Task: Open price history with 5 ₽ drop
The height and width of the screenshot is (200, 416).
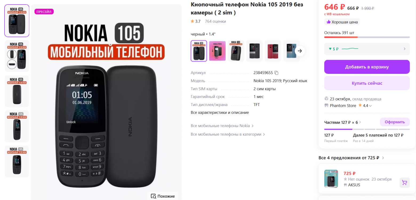Action: pyautogui.click(x=367, y=49)
